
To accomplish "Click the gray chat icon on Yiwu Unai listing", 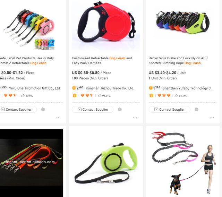I will pos(43,109).
